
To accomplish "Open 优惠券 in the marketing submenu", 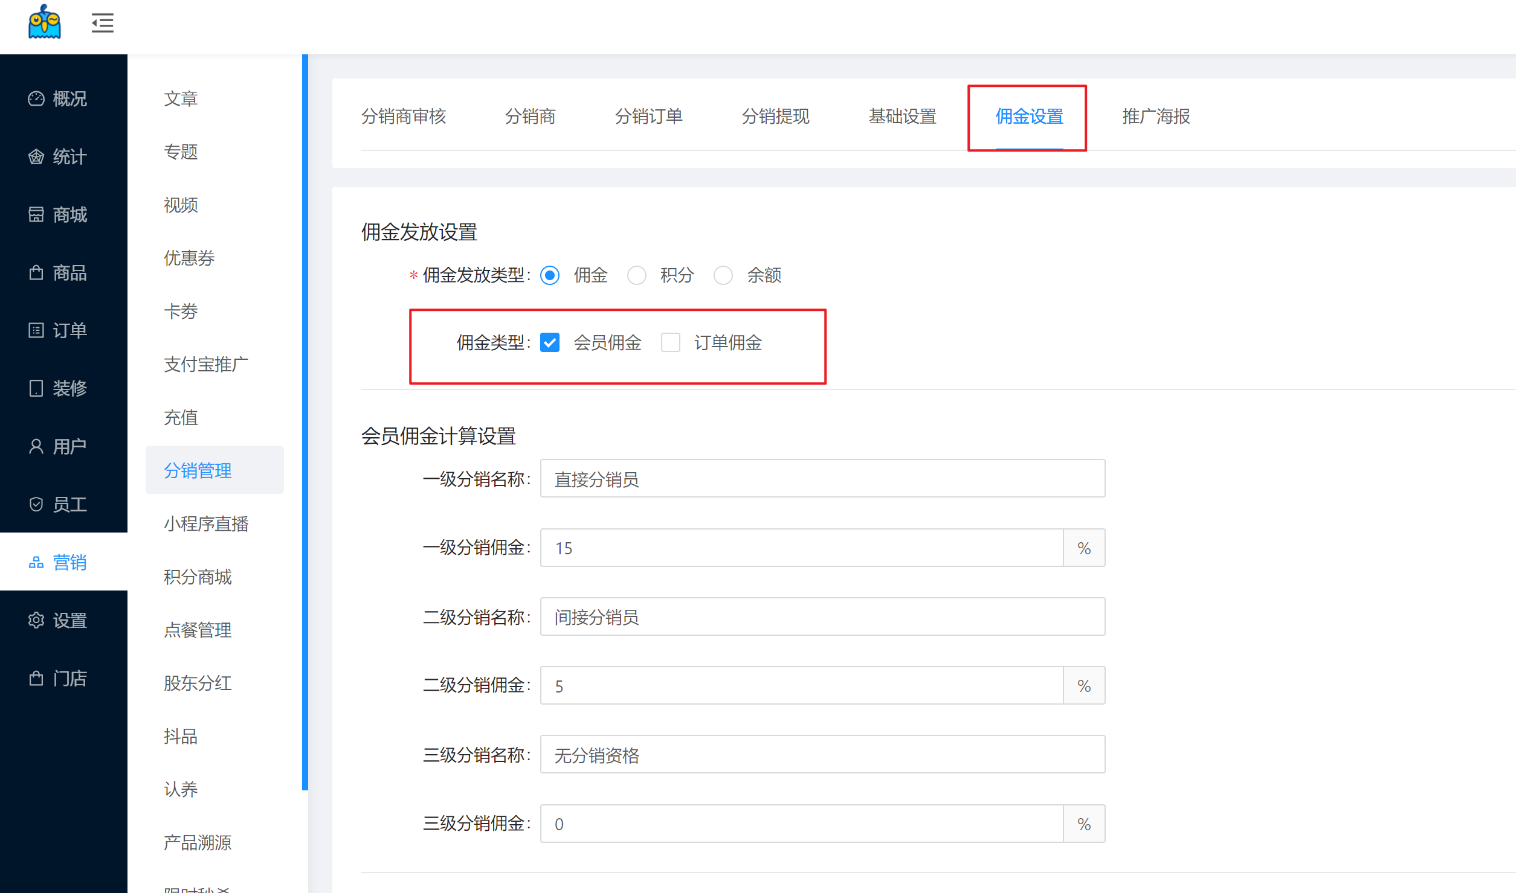I will coord(189,258).
